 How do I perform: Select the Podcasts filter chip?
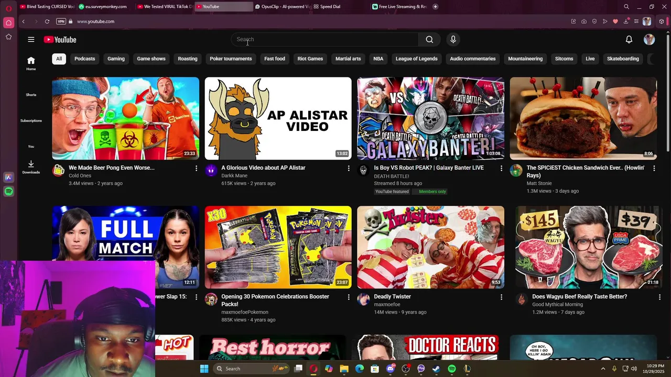pos(84,59)
